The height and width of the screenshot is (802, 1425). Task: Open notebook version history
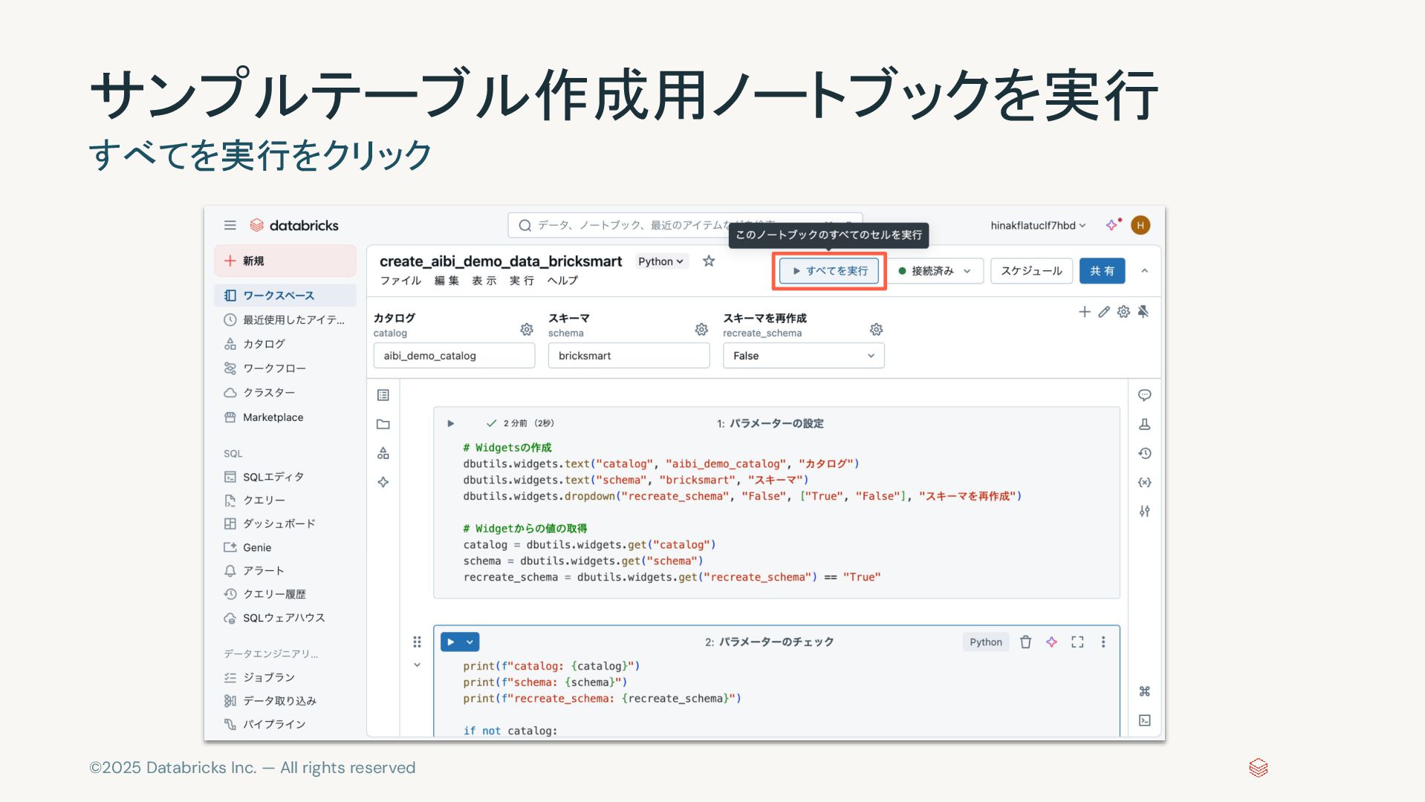coord(1145,453)
